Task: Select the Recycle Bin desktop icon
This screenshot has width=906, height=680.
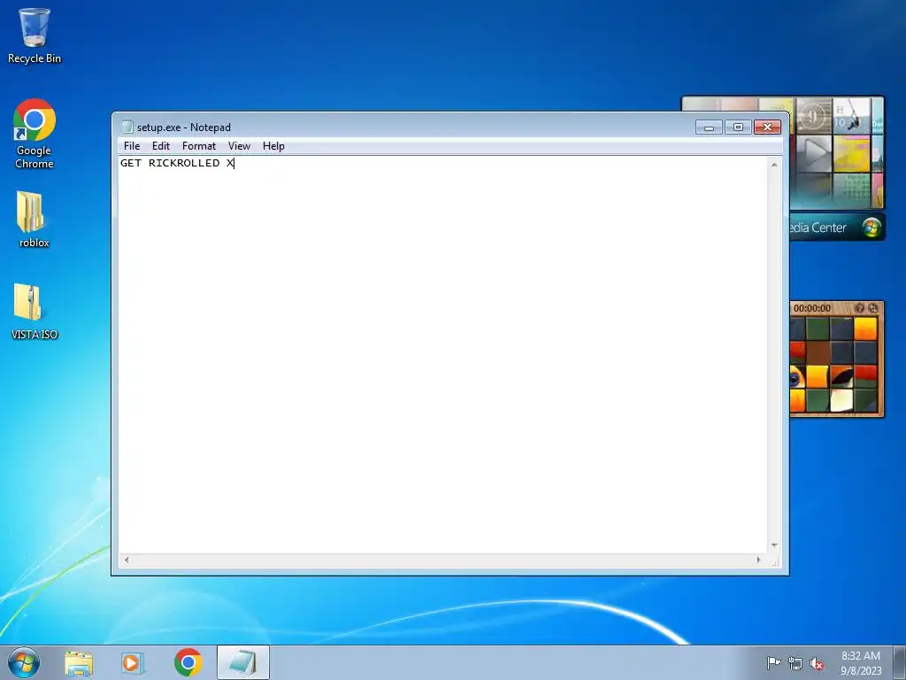Action: click(x=35, y=35)
